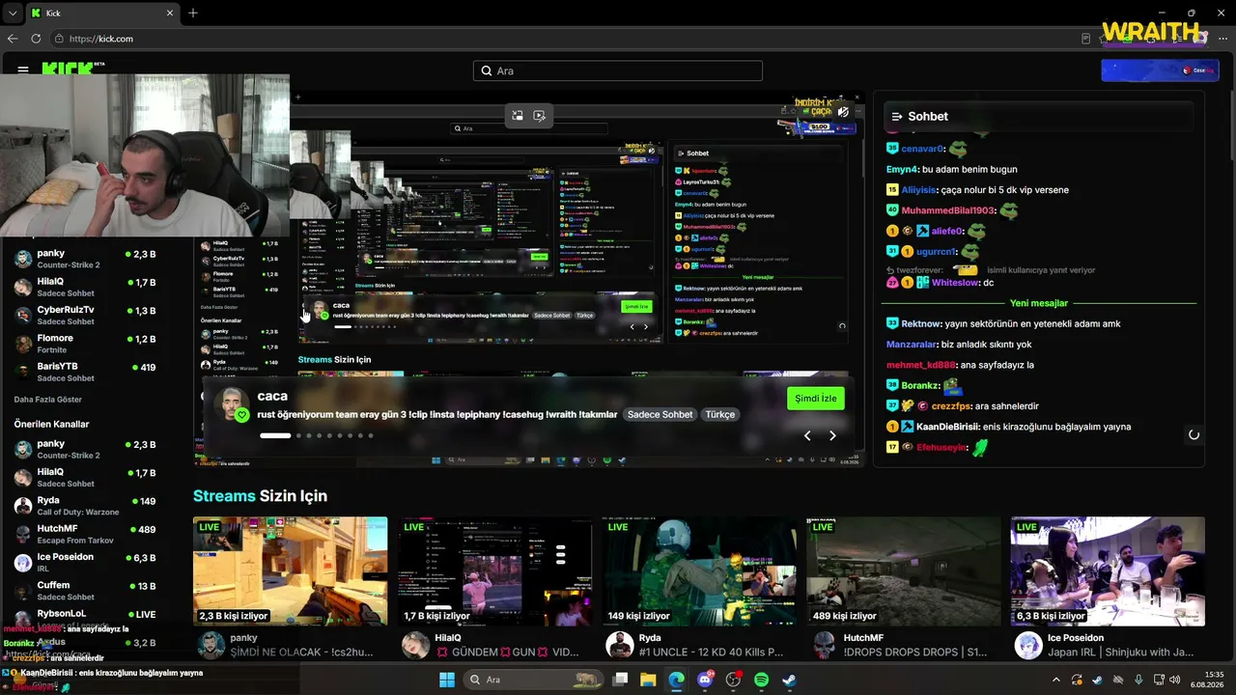
Task: Click username crezzfps in the chat
Action: 951,406
